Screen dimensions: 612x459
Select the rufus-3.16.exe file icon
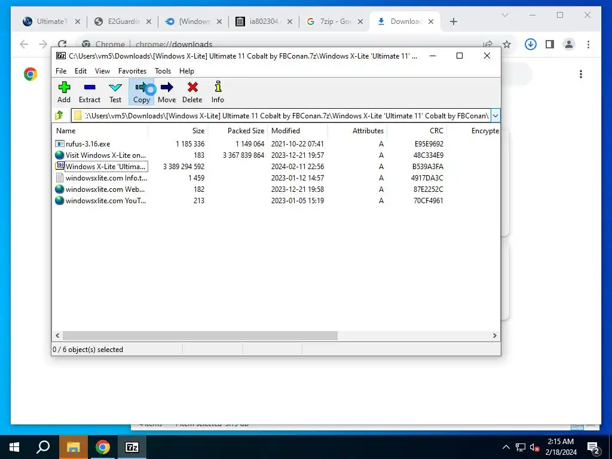pyautogui.click(x=60, y=143)
